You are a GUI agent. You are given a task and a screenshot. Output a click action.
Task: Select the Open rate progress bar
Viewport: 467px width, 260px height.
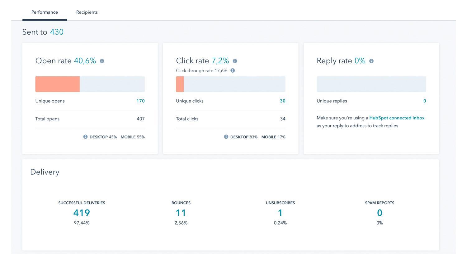(x=90, y=84)
